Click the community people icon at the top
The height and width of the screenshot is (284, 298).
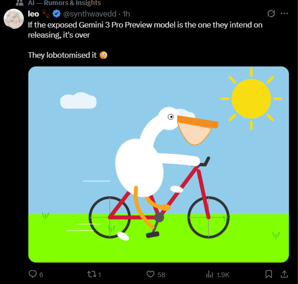pos(20,3)
